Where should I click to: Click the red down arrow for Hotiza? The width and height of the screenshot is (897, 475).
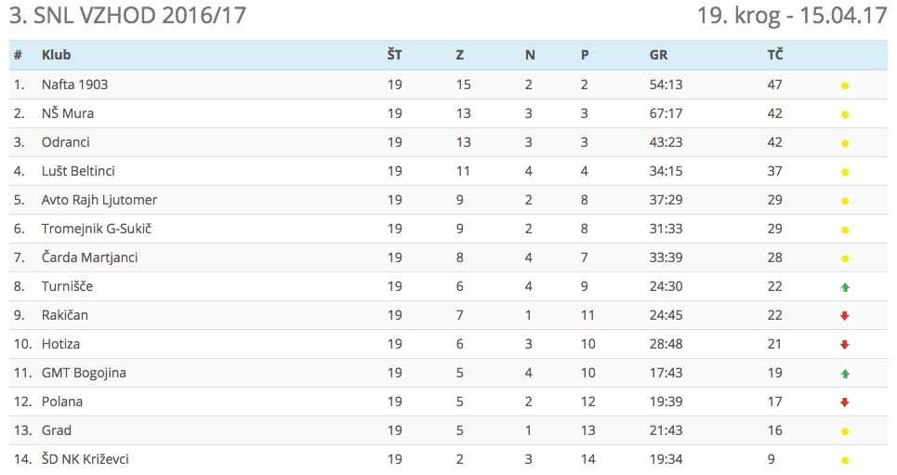point(845,345)
